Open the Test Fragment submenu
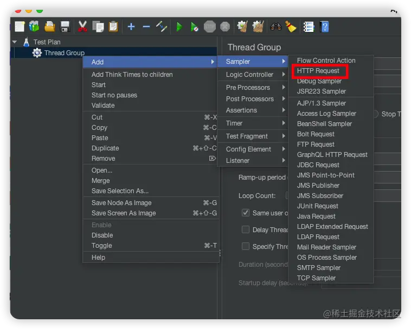This screenshot has height=329, width=411. click(253, 136)
